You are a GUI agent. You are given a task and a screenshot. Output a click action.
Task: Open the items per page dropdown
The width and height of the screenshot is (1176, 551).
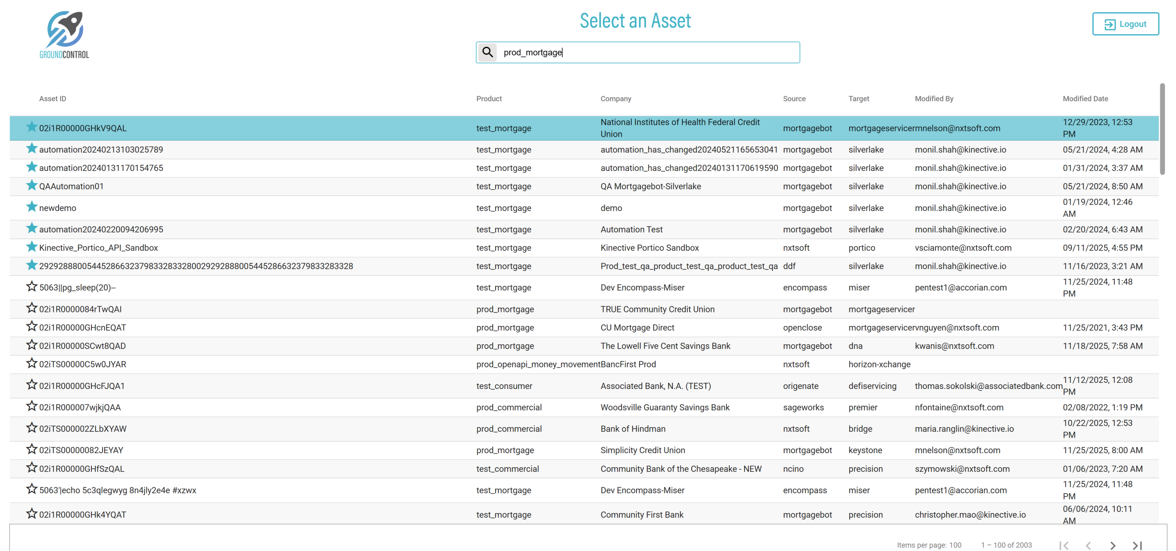tap(955, 545)
